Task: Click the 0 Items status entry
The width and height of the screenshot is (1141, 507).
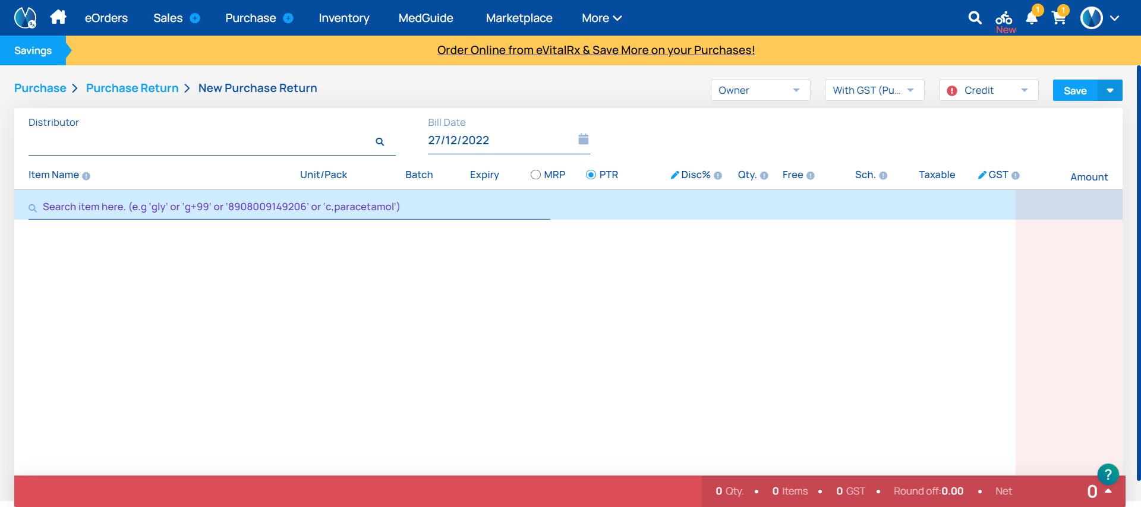Action: 790,491
